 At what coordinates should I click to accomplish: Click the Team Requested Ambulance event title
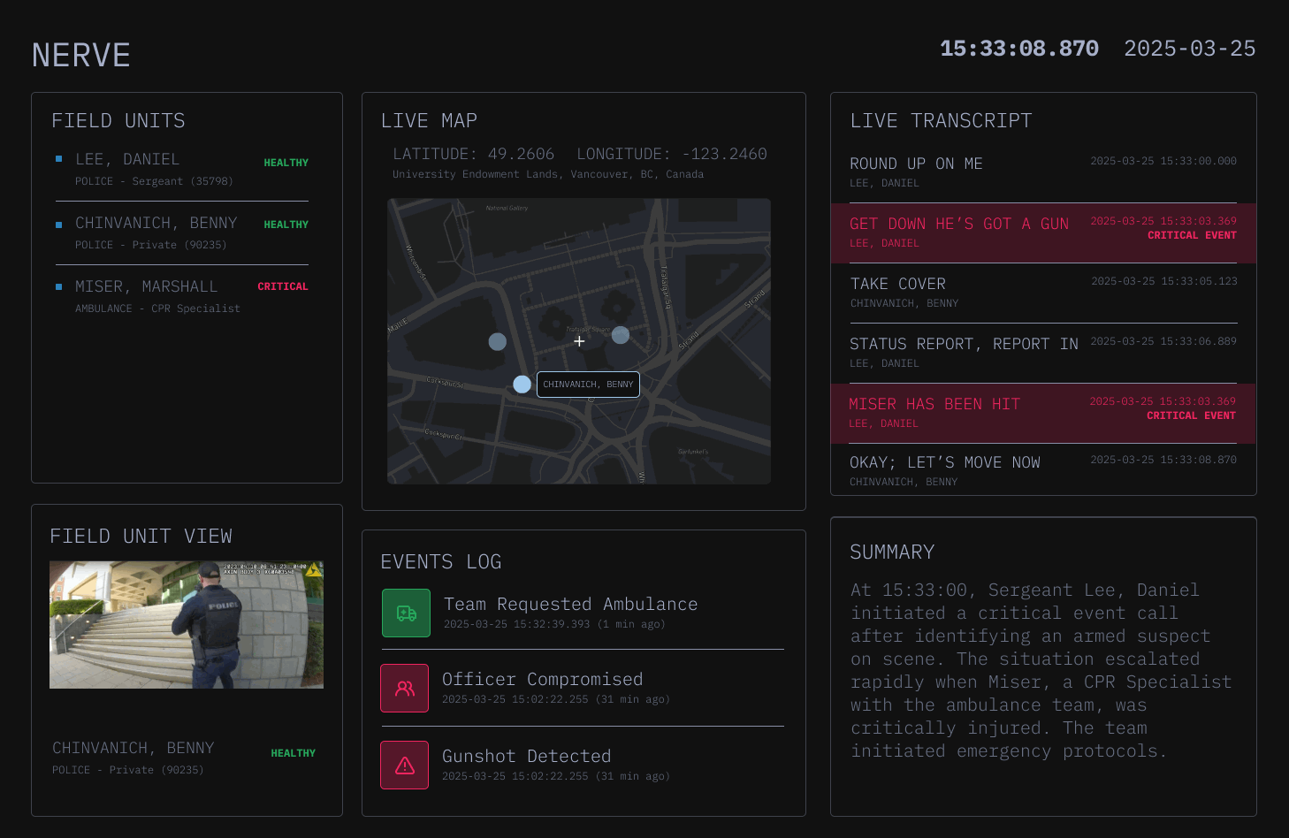(570, 605)
